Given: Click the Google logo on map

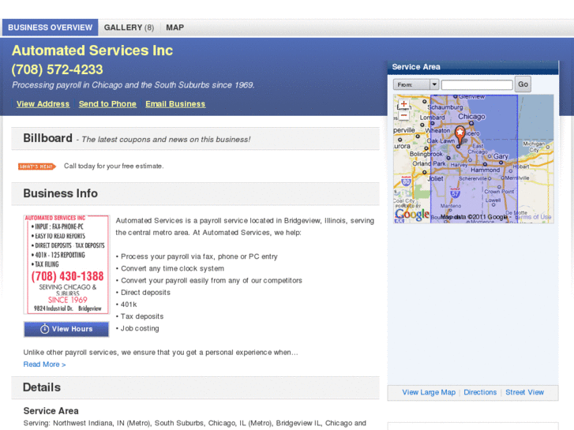Looking at the screenshot, I should [x=412, y=215].
